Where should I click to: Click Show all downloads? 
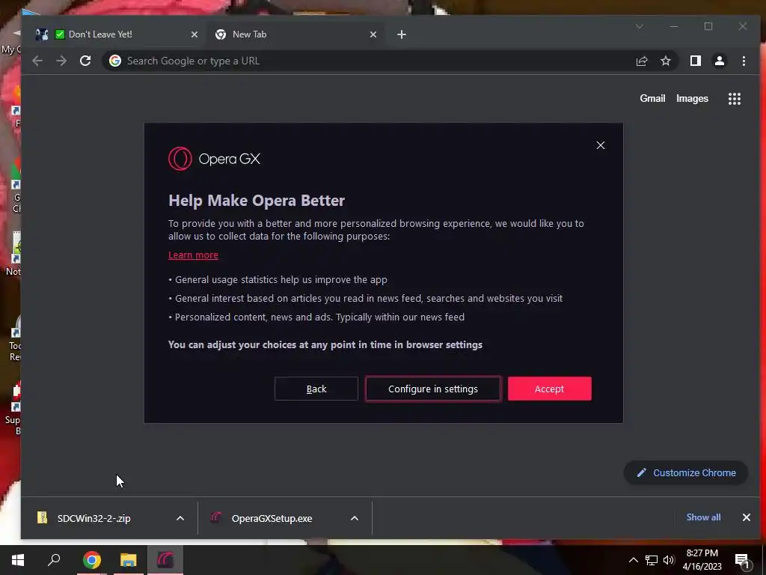point(703,517)
